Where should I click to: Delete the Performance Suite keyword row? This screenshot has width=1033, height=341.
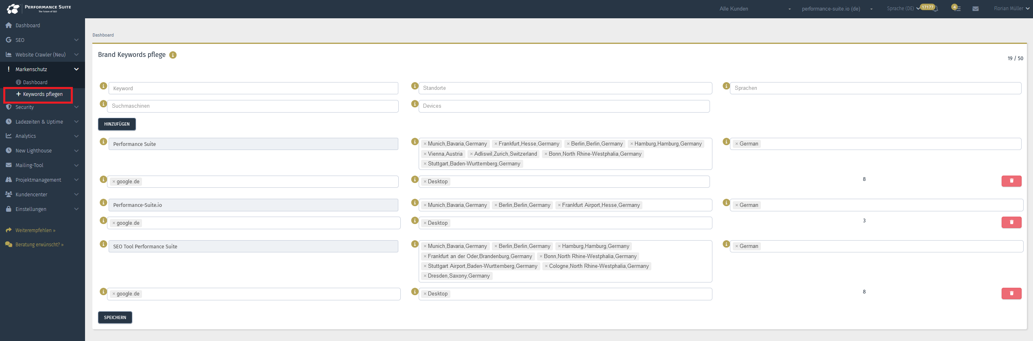point(1011,181)
